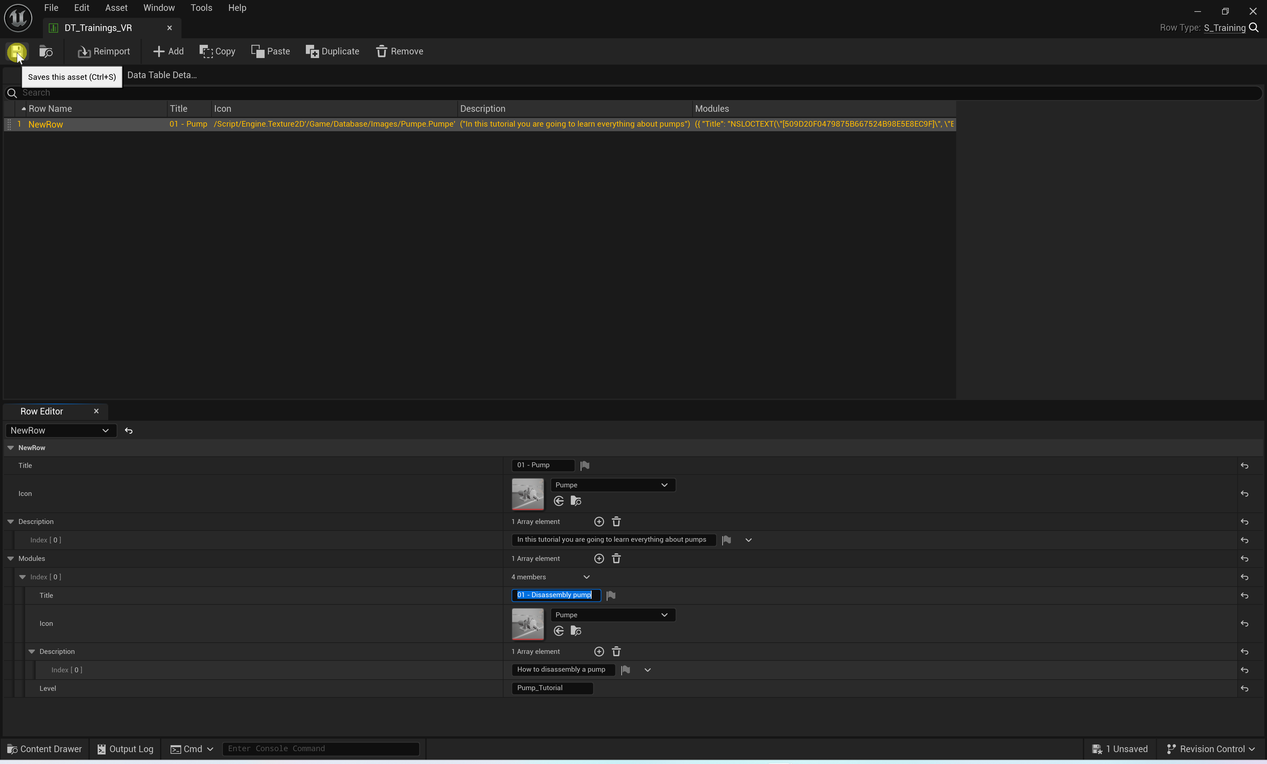Image resolution: width=1267 pixels, height=764 pixels.
Task: Use selected asset for top Icon
Action: coord(559,501)
